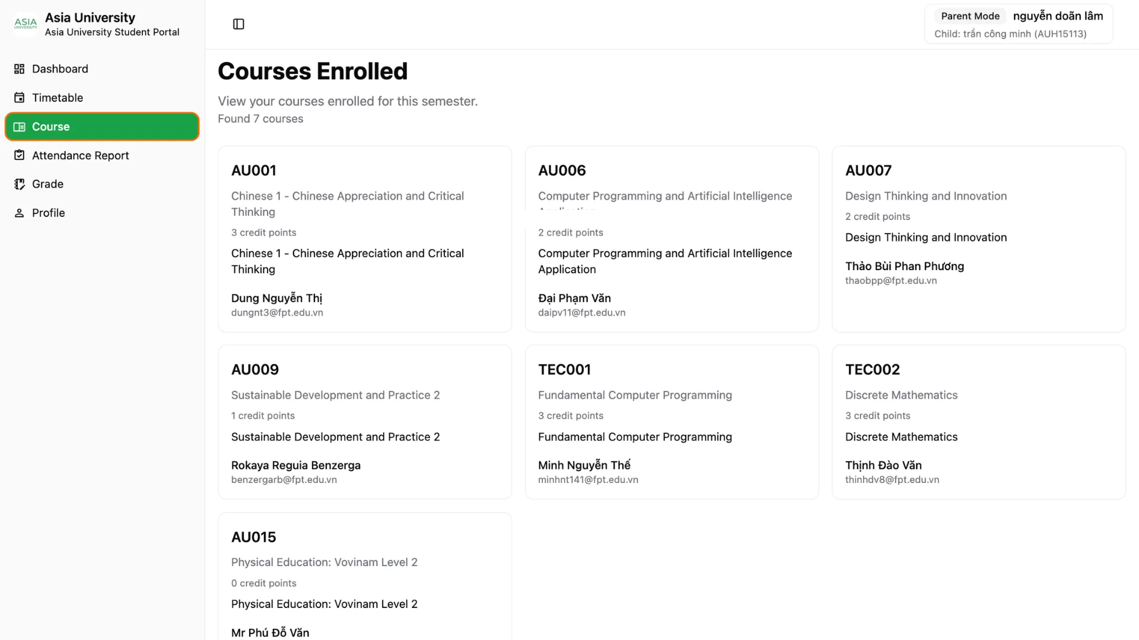Select Dashboard from the sidebar menu
Viewport: 1139px width, 640px height.
tap(59, 69)
